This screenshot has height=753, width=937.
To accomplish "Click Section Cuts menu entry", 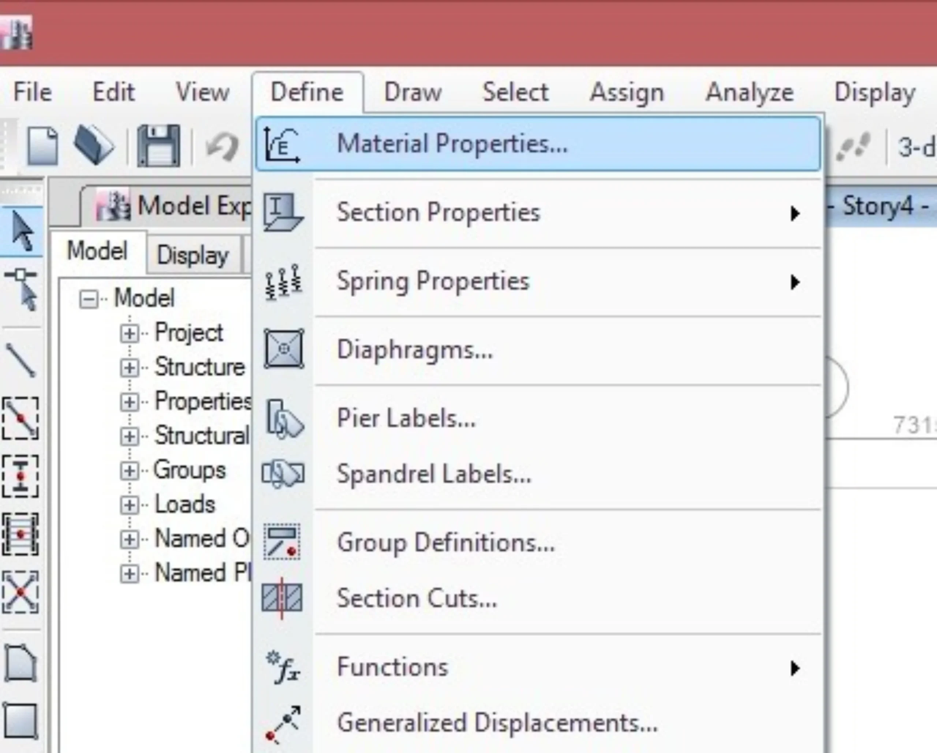I will point(417,598).
